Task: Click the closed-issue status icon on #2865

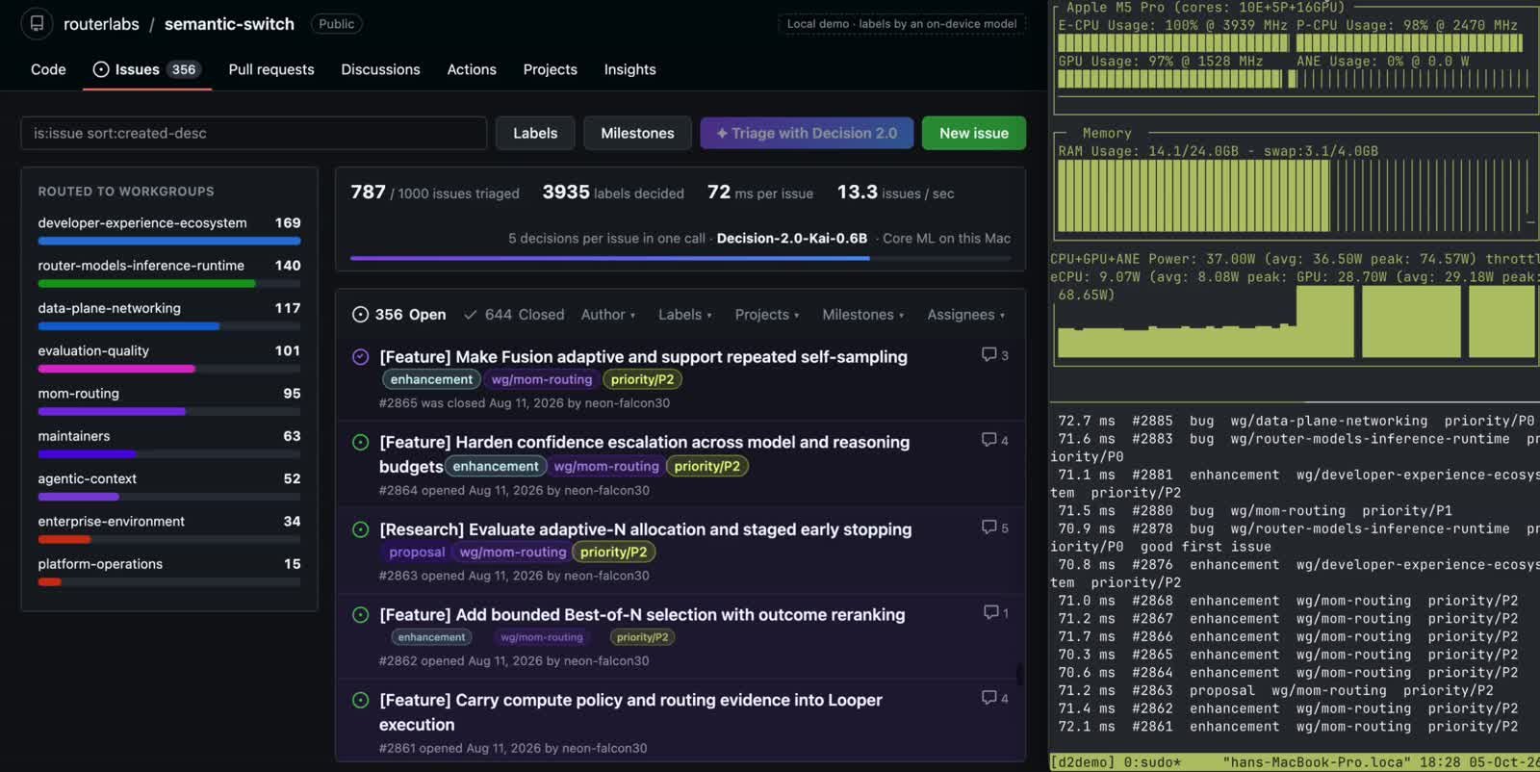Action: 361,357
